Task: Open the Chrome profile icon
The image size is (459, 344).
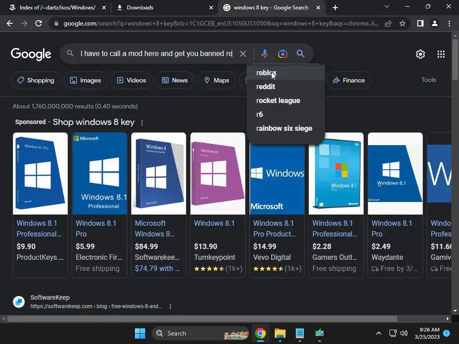Action: click(x=435, y=23)
